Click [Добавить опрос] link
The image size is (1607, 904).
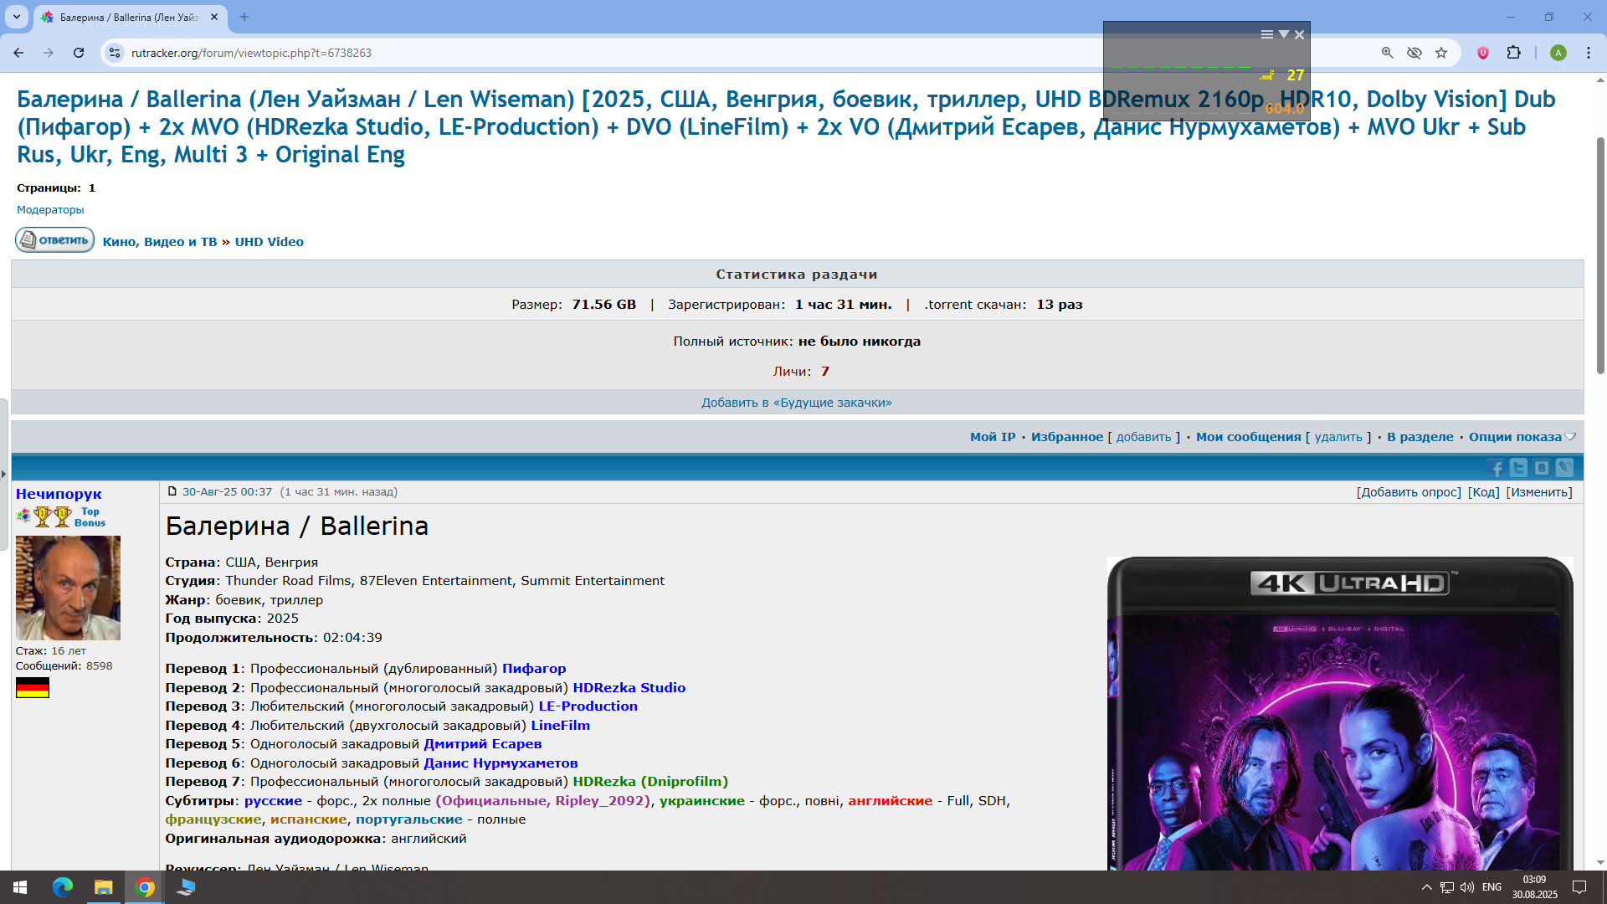(x=1409, y=492)
